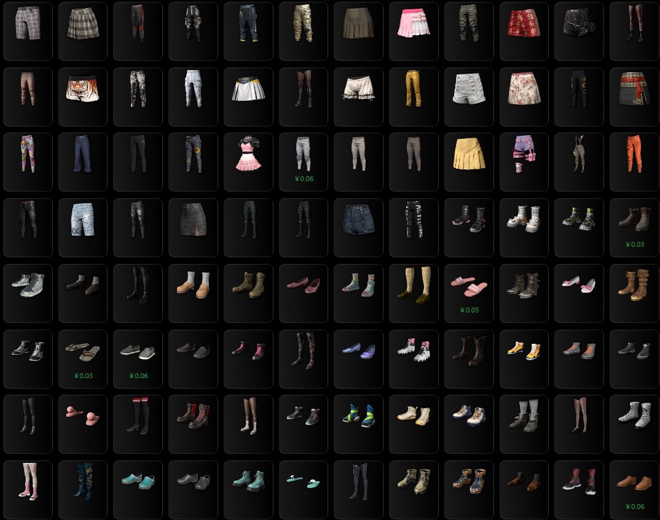Choose the bright orange pants
660x520 pixels.
(634, 153)
